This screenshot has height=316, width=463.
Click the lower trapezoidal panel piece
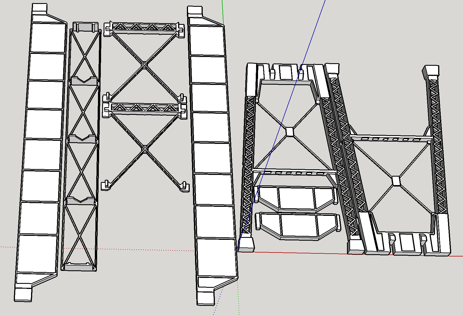(x=298, y=226)
